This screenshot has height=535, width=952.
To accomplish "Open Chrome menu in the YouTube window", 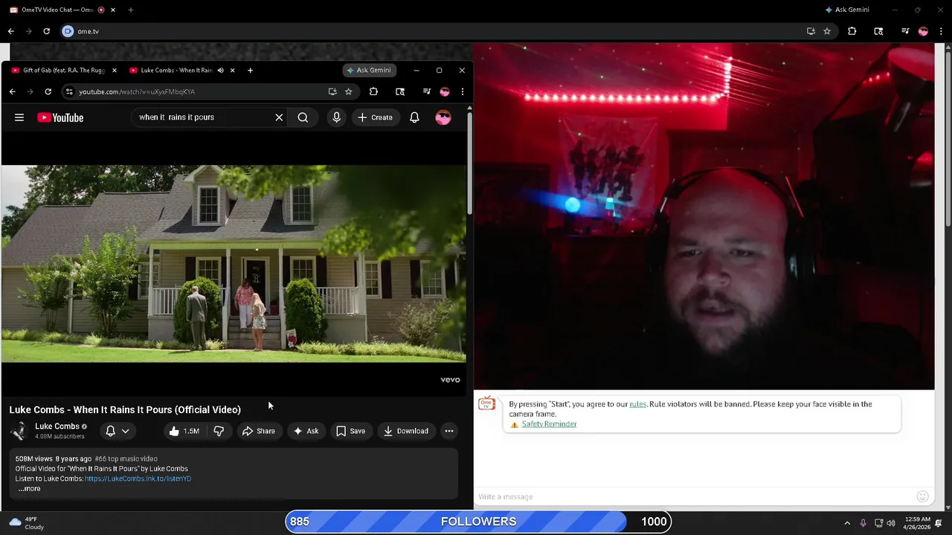I will tap(462, 91).
